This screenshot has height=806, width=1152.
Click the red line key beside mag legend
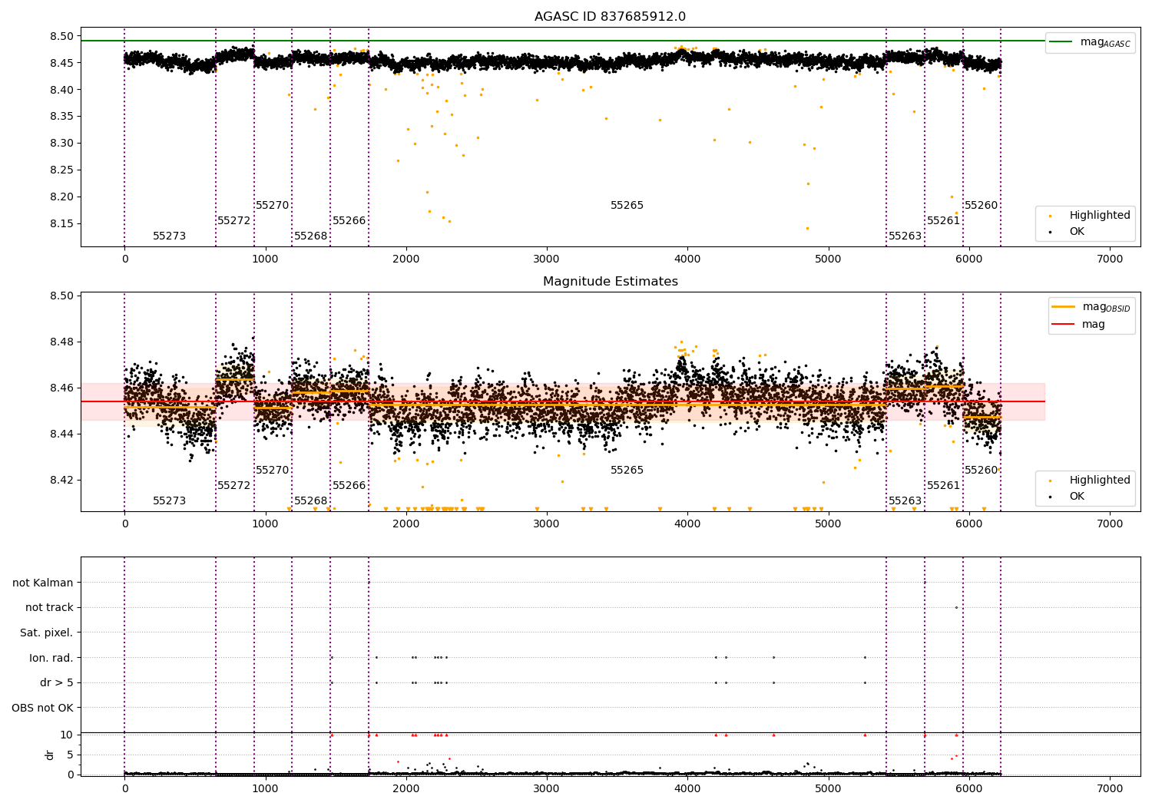pyautogui.click(x=1064, y=325)
